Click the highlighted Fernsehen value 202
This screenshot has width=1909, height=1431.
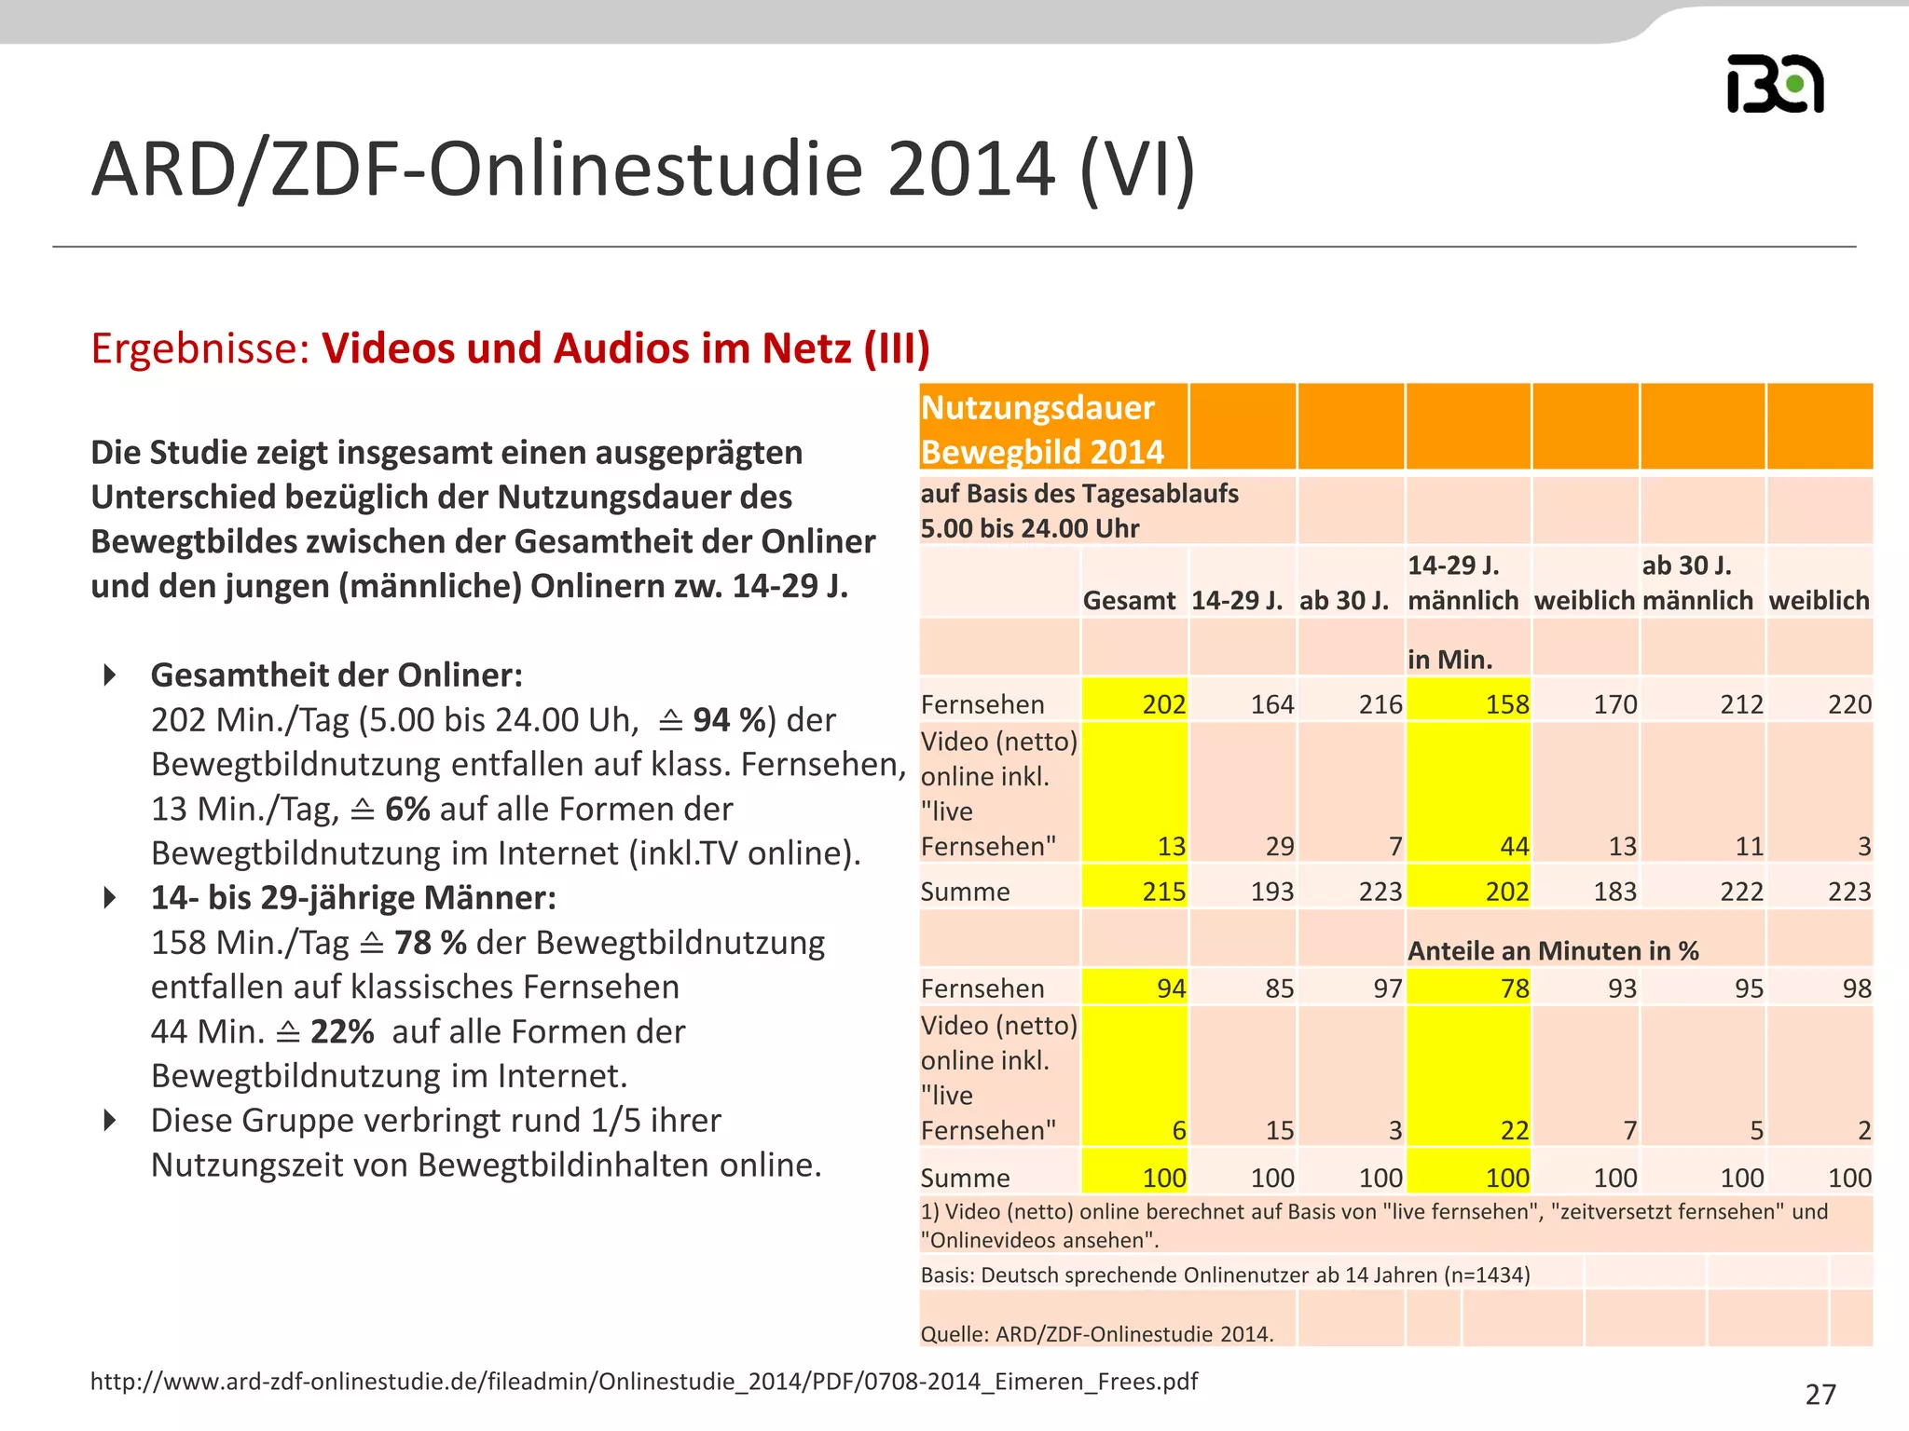pyautogui.click(x=1163, y=703)
